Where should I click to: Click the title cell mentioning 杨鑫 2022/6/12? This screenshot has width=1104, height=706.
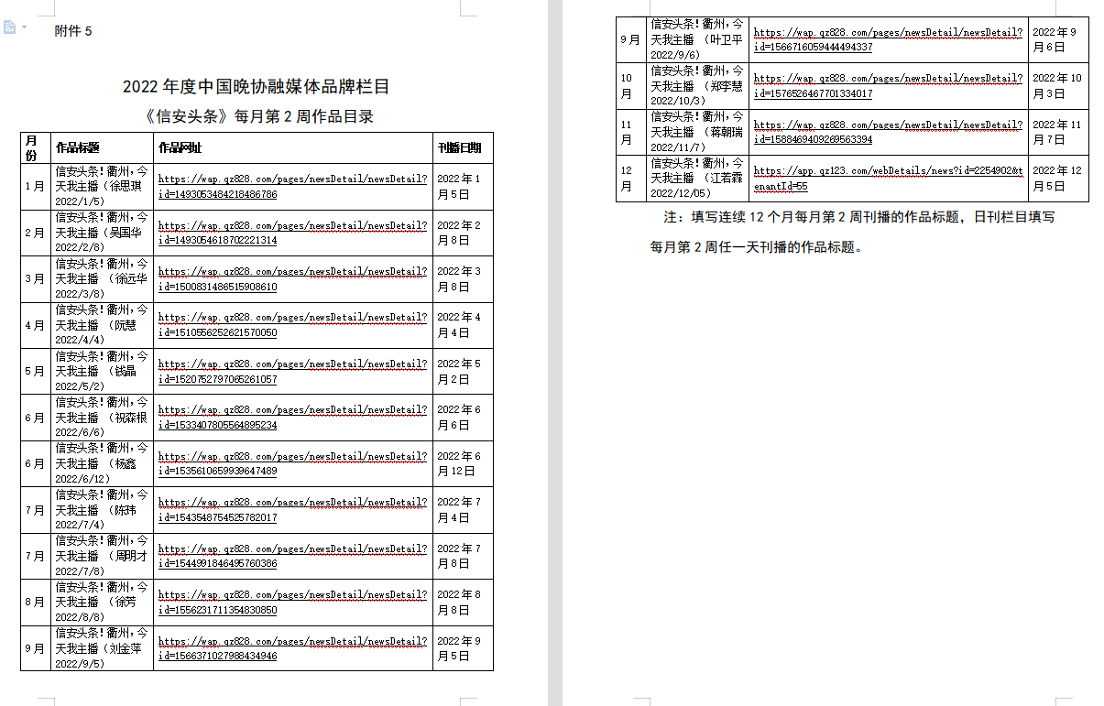click(102, 463)
